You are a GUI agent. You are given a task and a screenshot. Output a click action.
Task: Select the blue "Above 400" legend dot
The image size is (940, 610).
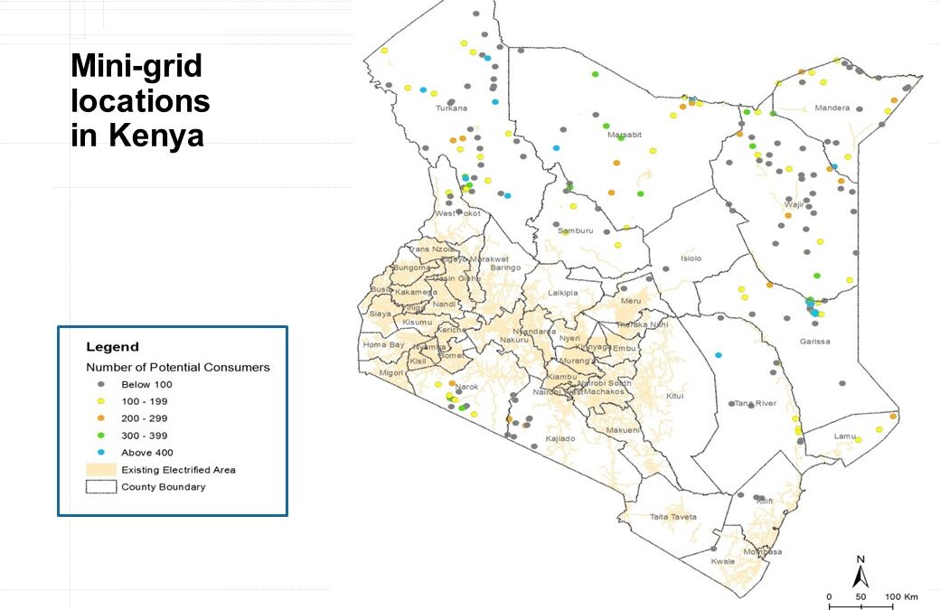coord(102,452)
